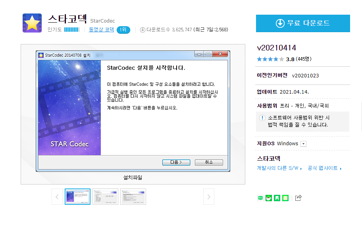Image resolution: width=362 pixels, height=225 pixels.
Task: Click the (445명) review count
Action: click(304, 59)
